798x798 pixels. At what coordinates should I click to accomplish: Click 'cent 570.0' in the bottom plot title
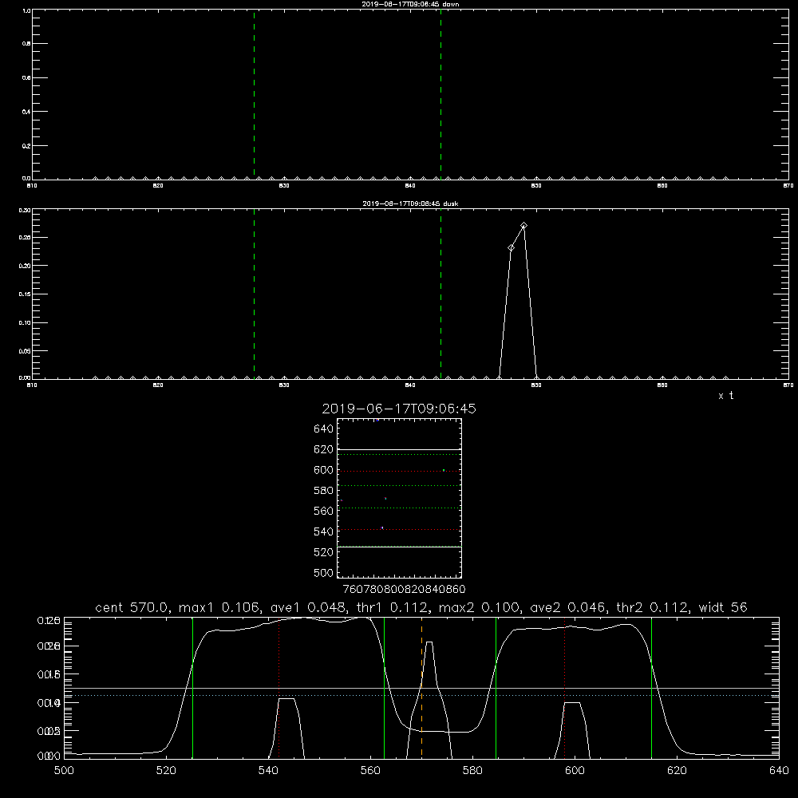click(132, 607)
